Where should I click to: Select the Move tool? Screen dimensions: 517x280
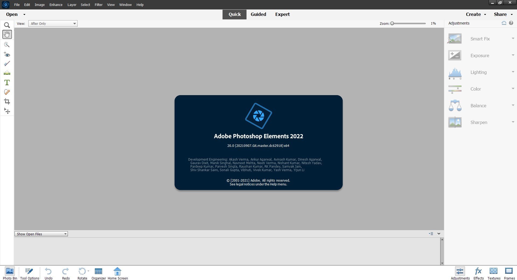click(x=7, y=111)
